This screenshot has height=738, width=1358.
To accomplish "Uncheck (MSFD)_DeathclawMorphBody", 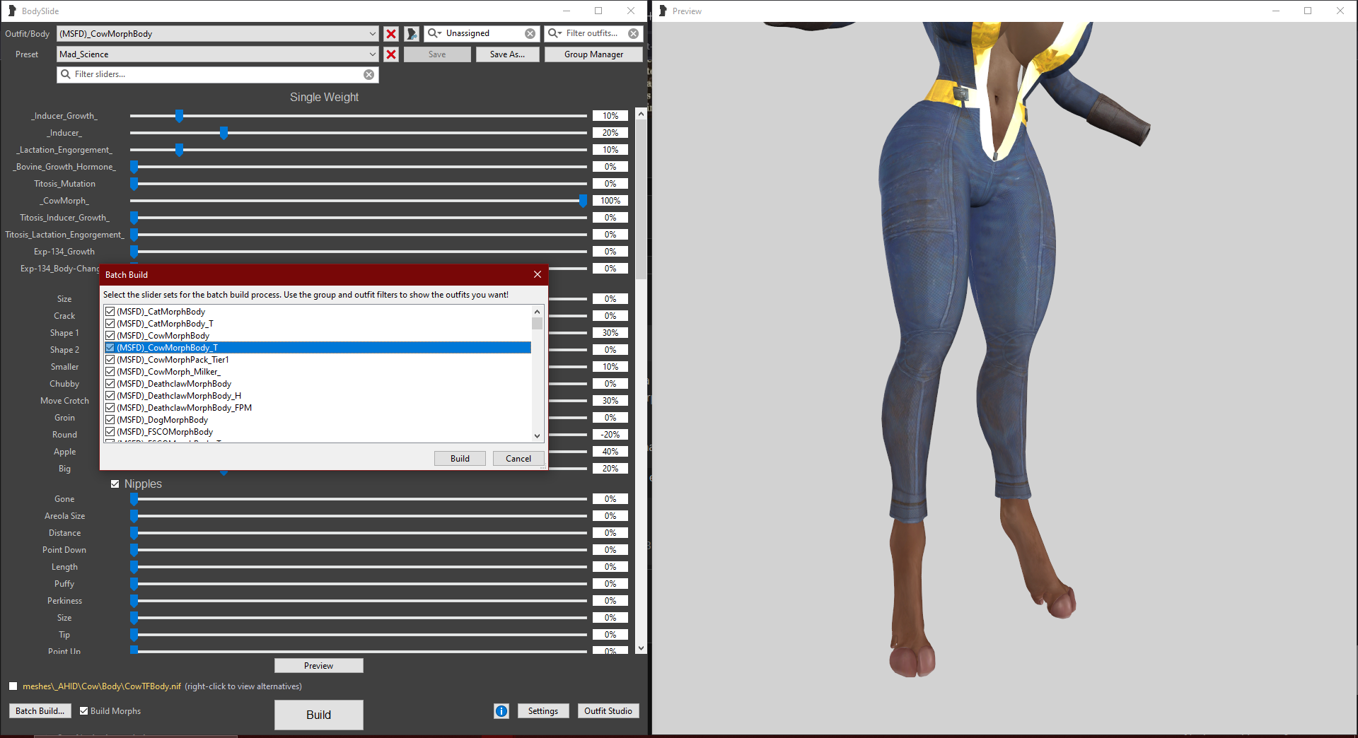I will (x=110, y=383).
